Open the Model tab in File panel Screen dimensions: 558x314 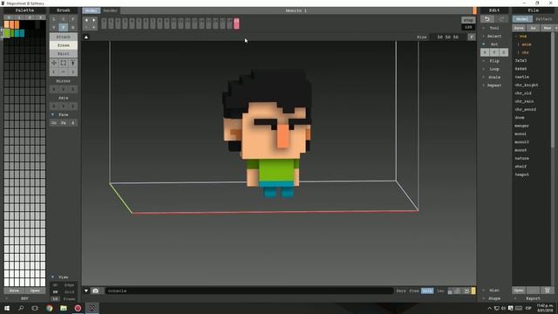[522, 19]
